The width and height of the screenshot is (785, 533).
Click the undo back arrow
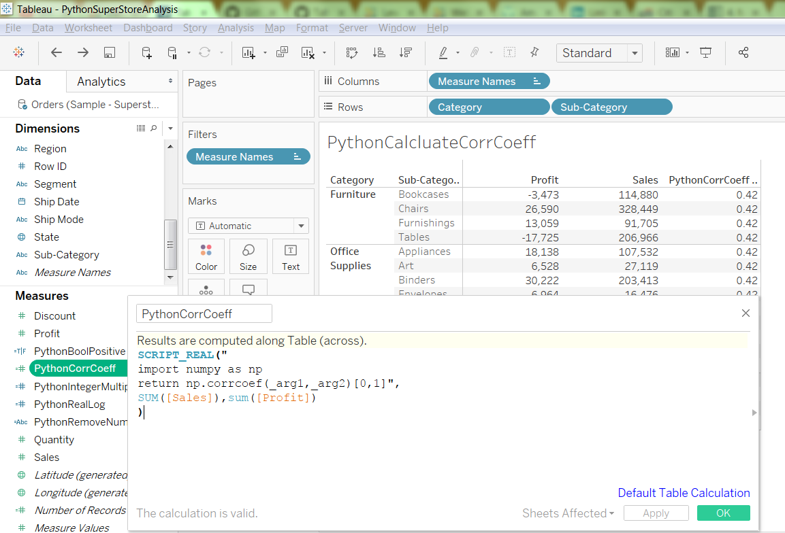point(57,53)
